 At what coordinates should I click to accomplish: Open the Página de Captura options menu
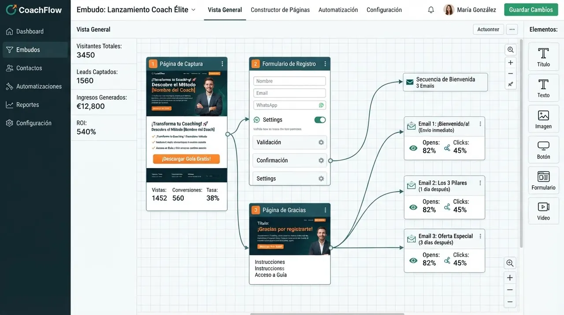point(222,64)
